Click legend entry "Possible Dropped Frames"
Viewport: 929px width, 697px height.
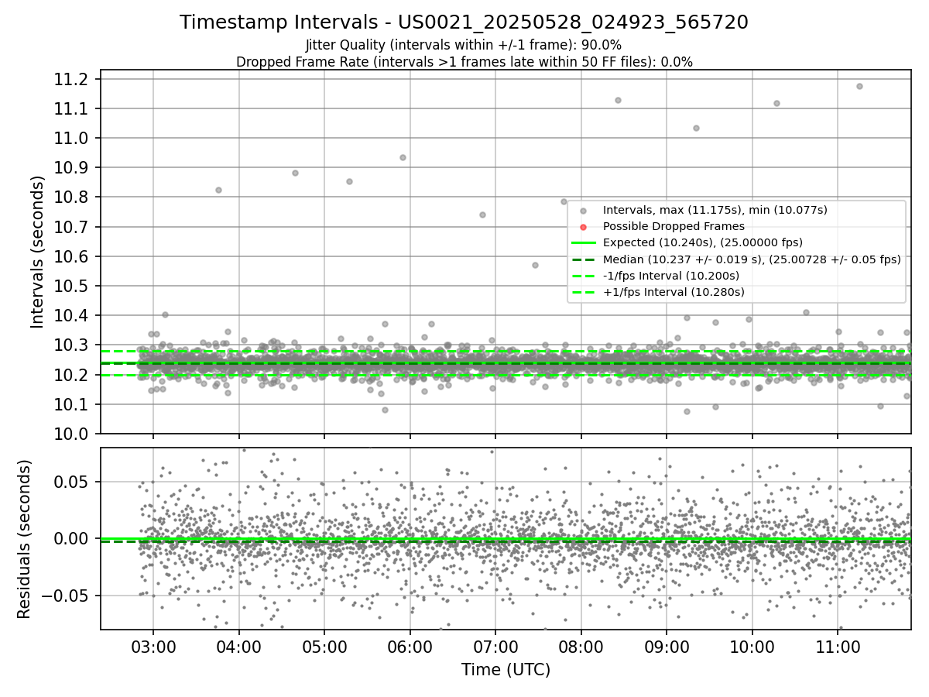(x=674, y=226)
